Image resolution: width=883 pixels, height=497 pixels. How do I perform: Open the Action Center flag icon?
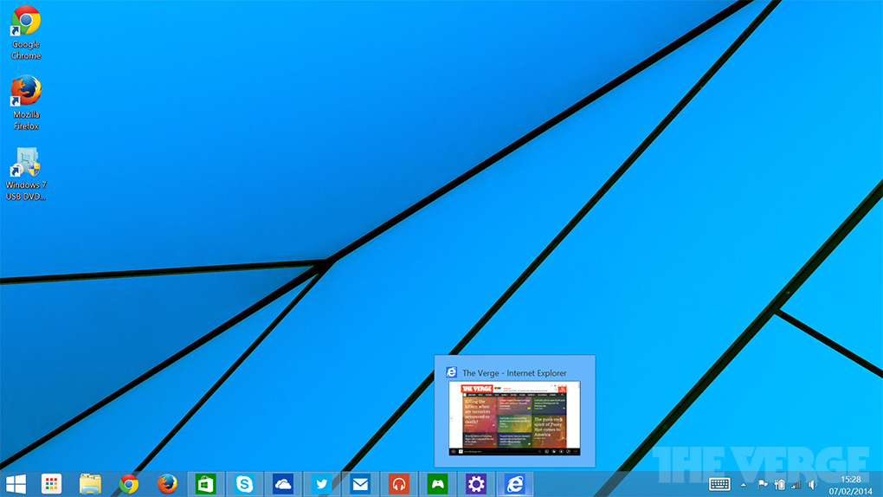tap(762, 485)
